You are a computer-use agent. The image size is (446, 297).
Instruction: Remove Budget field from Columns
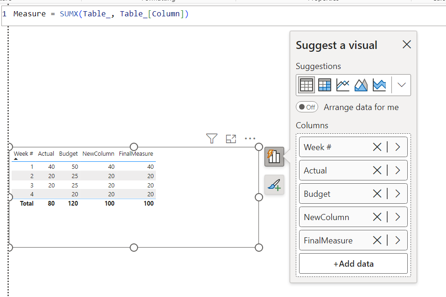377,193
